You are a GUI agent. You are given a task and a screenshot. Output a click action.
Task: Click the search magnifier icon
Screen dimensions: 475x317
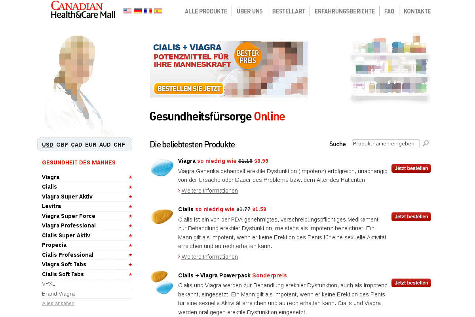(426, 143)
